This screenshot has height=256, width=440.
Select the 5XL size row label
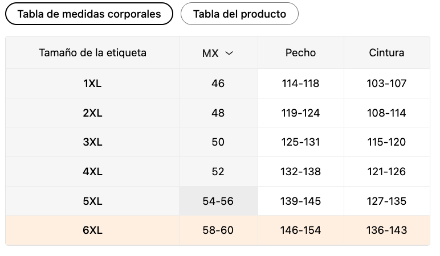[x=92, y=201]
